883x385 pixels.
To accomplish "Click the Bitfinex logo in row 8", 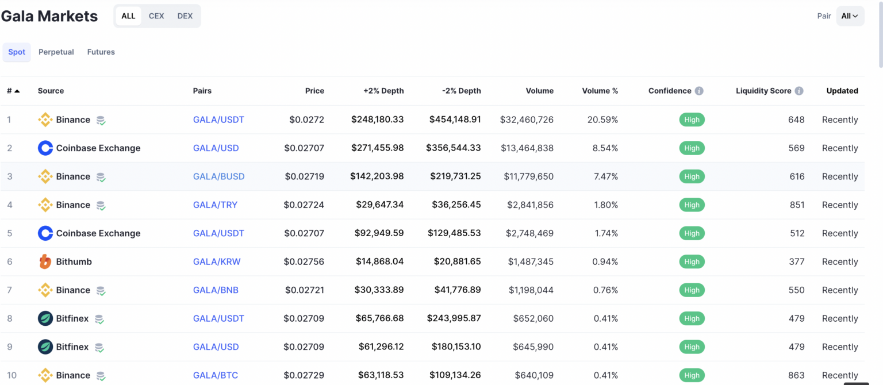I will [45, 318].
